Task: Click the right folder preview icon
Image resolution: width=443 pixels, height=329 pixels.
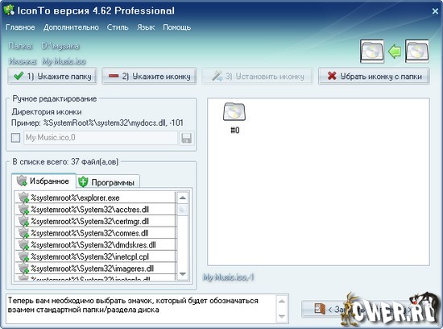Action: (417, 51)
